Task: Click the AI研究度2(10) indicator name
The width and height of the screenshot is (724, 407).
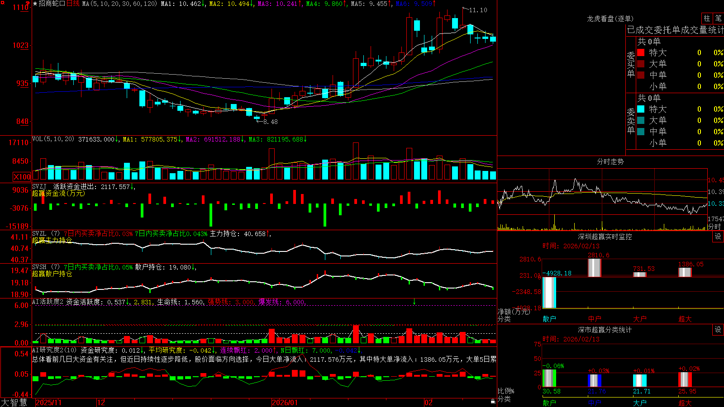Action: pos(54,350)
